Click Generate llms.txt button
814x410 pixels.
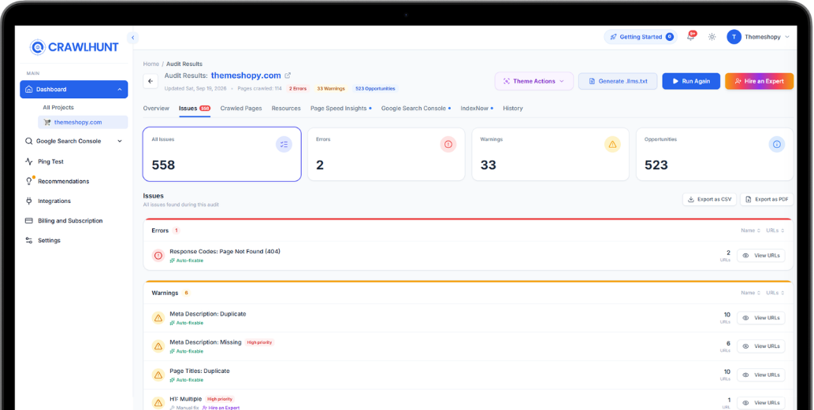click(x=618, y=81)
